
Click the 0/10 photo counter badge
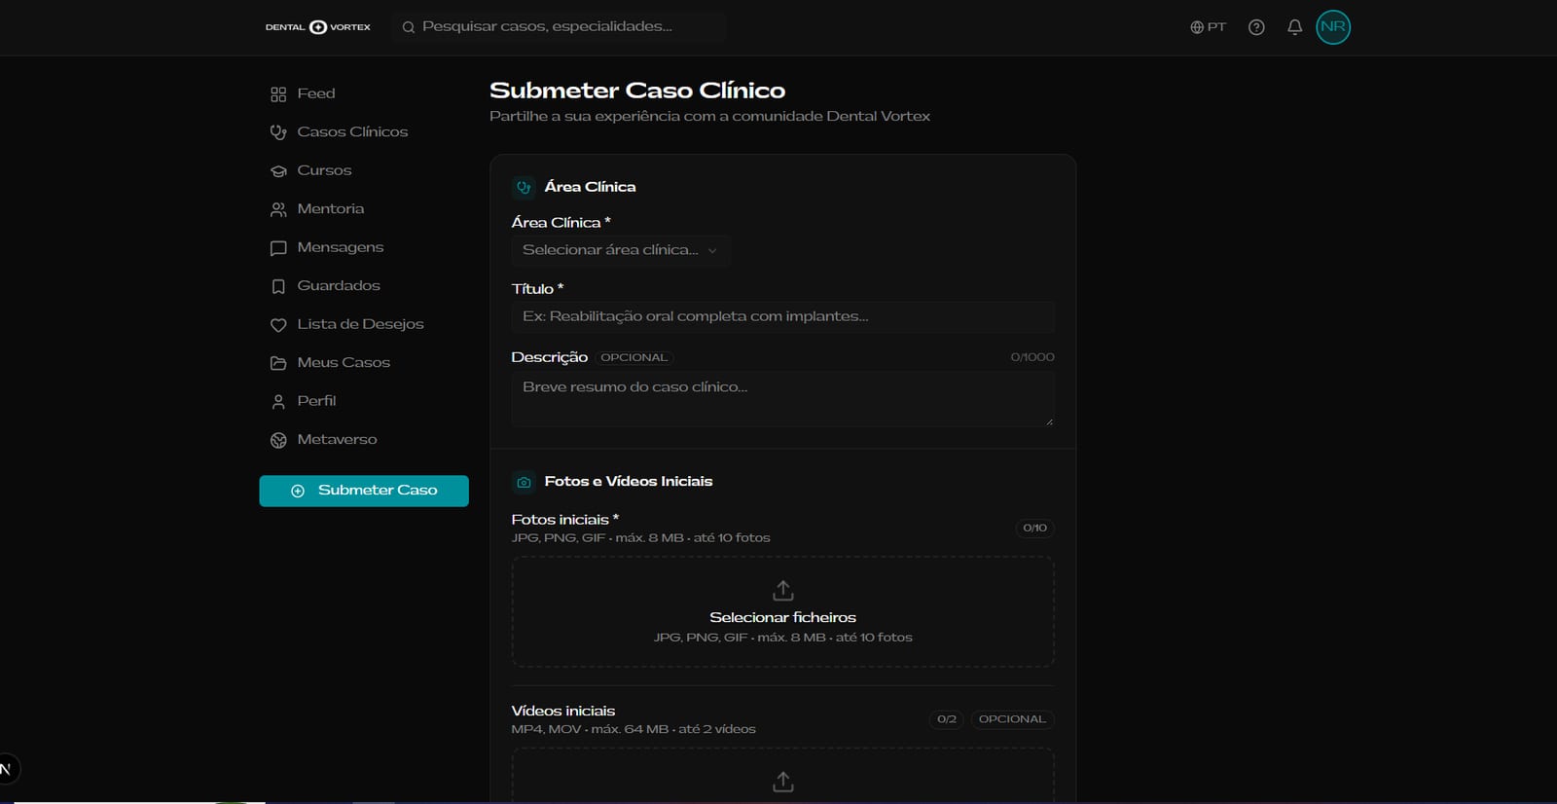(x=1034, y=529)
